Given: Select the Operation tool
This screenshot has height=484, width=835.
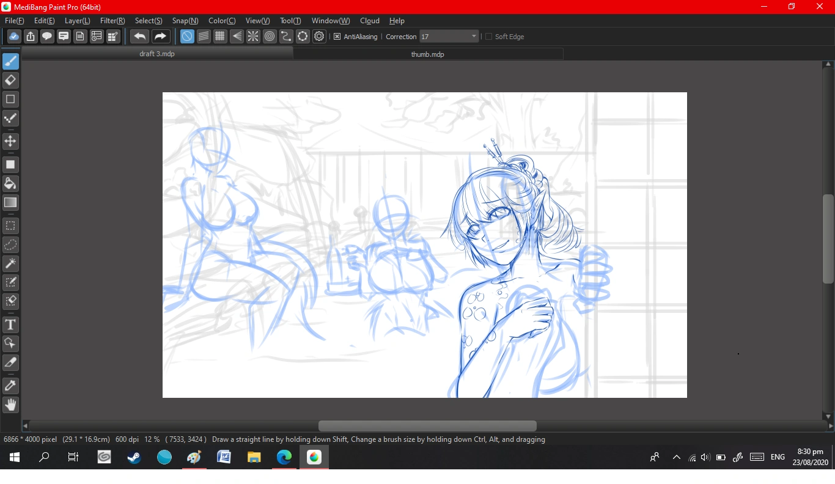Looking at the screenshot, I should click(x=10, y=343).
